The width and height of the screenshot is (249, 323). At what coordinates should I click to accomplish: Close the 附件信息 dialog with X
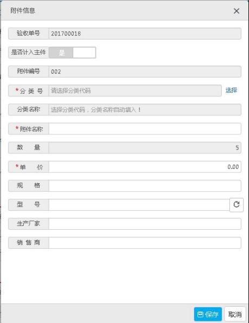click(237, 11)
